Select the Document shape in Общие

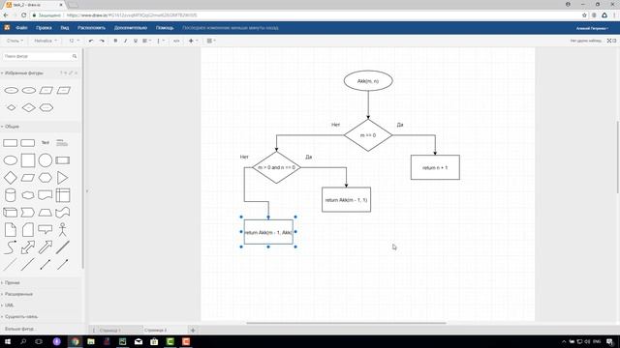(x=46, y=195)
